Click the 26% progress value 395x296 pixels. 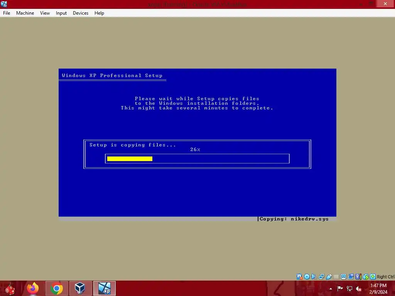coord(195,150)
